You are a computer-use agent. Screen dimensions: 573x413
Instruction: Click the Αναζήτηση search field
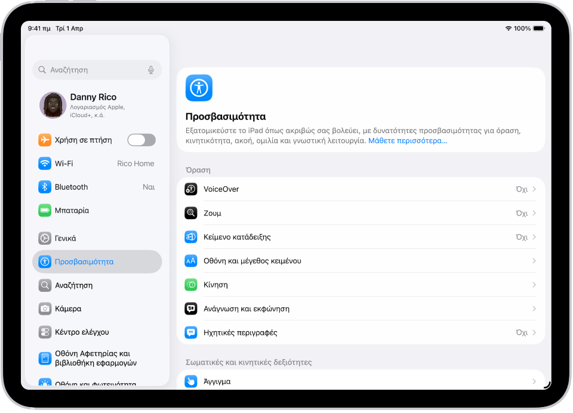[97, 70]
